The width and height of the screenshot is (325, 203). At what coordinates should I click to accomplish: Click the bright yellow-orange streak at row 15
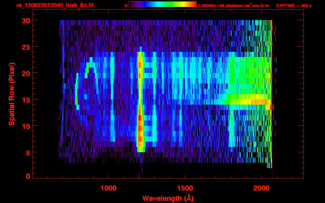(x=249, y=102)
